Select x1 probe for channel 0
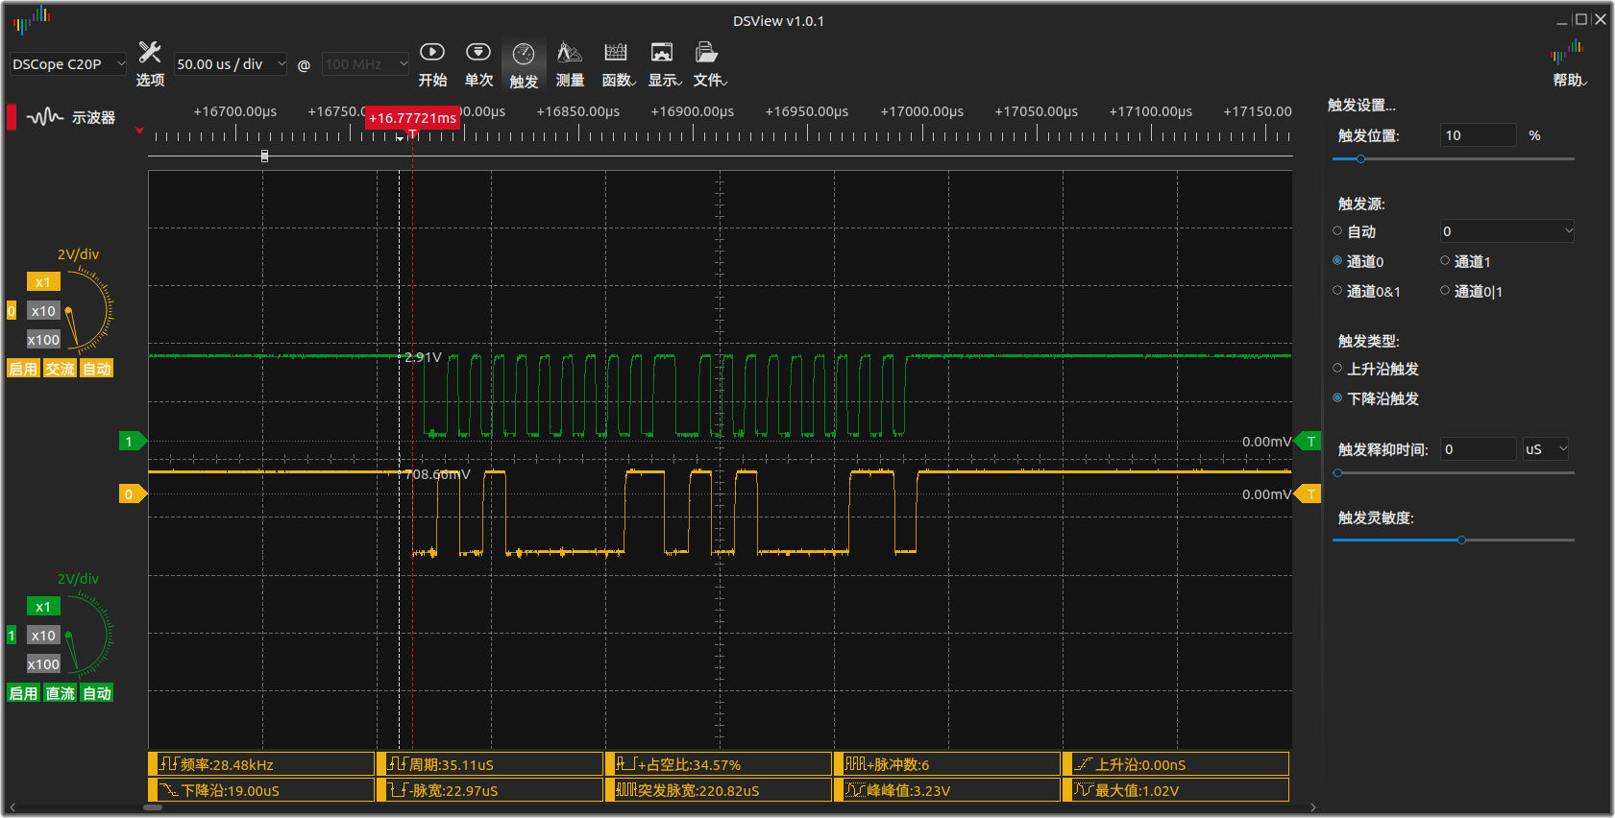Screen dimensions: 1615x818 (43, 282)
